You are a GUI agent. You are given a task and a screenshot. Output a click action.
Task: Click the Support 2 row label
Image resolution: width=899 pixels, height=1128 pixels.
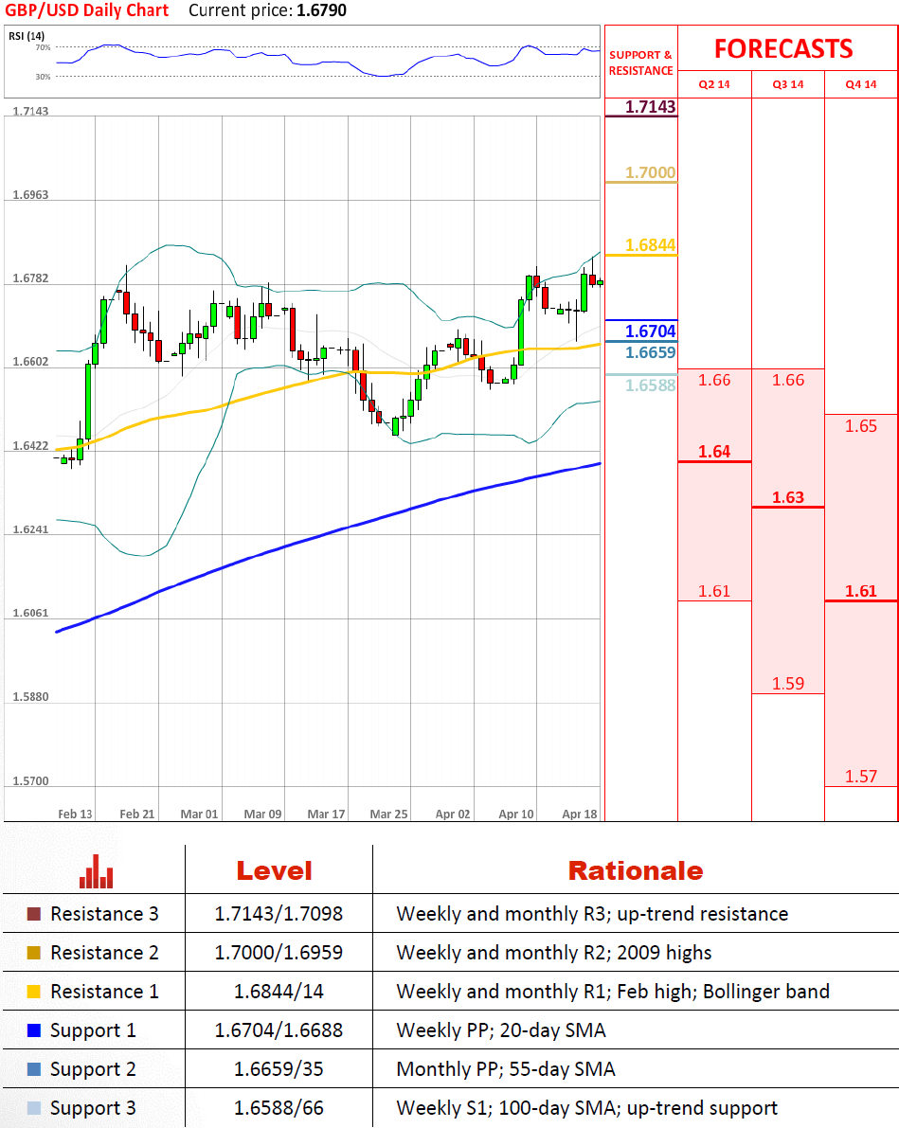tap(93, 1069)
